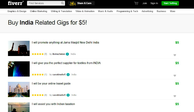Open Online Marketing category
Viewport: 194px width, 112px height.
click(39, 11)
